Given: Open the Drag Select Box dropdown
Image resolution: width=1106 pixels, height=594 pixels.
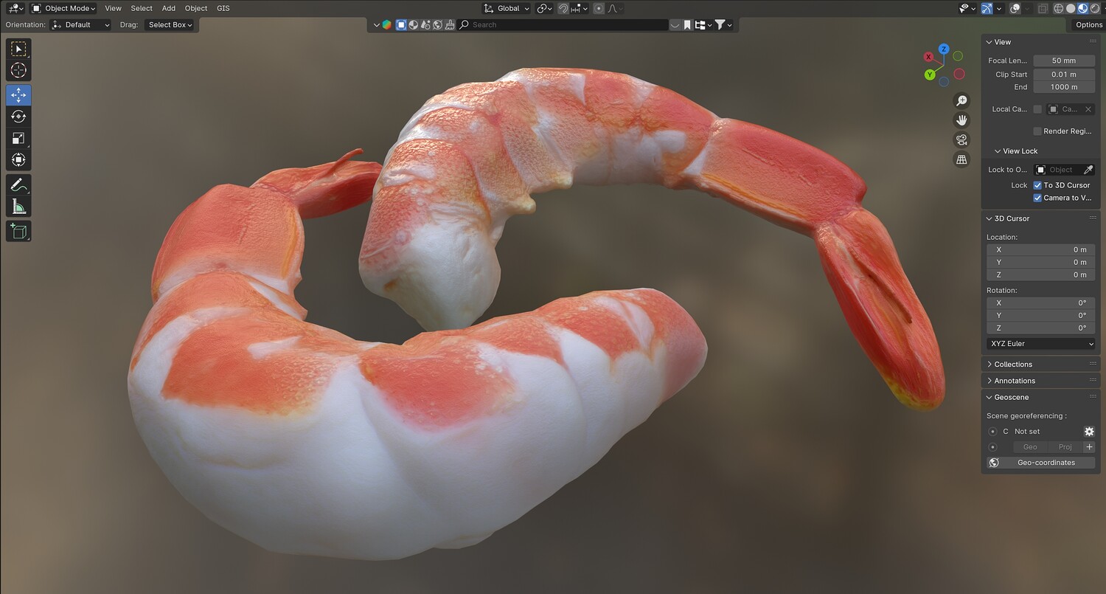Looking at the screenshot, I should click(x=169, y=24).
